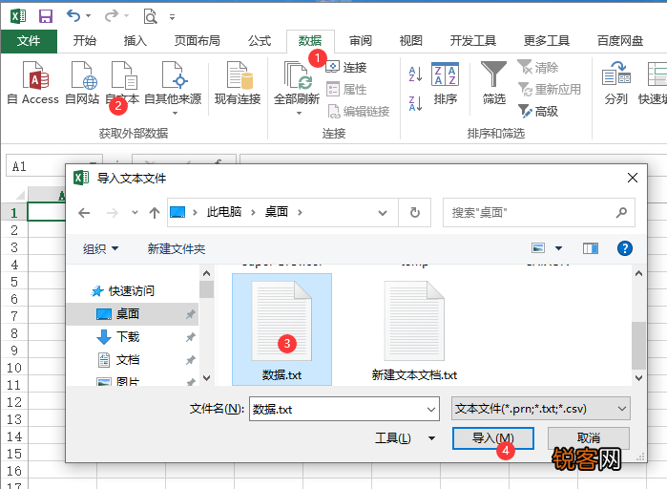Click the Save icon in quick access toolbar
The image size is (667, 489).
[x=46, y=16]
